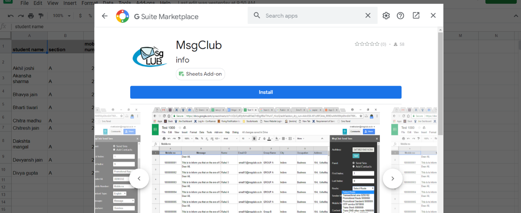
Task: Undo in Sheets toolbar
Action: point(11,16)
